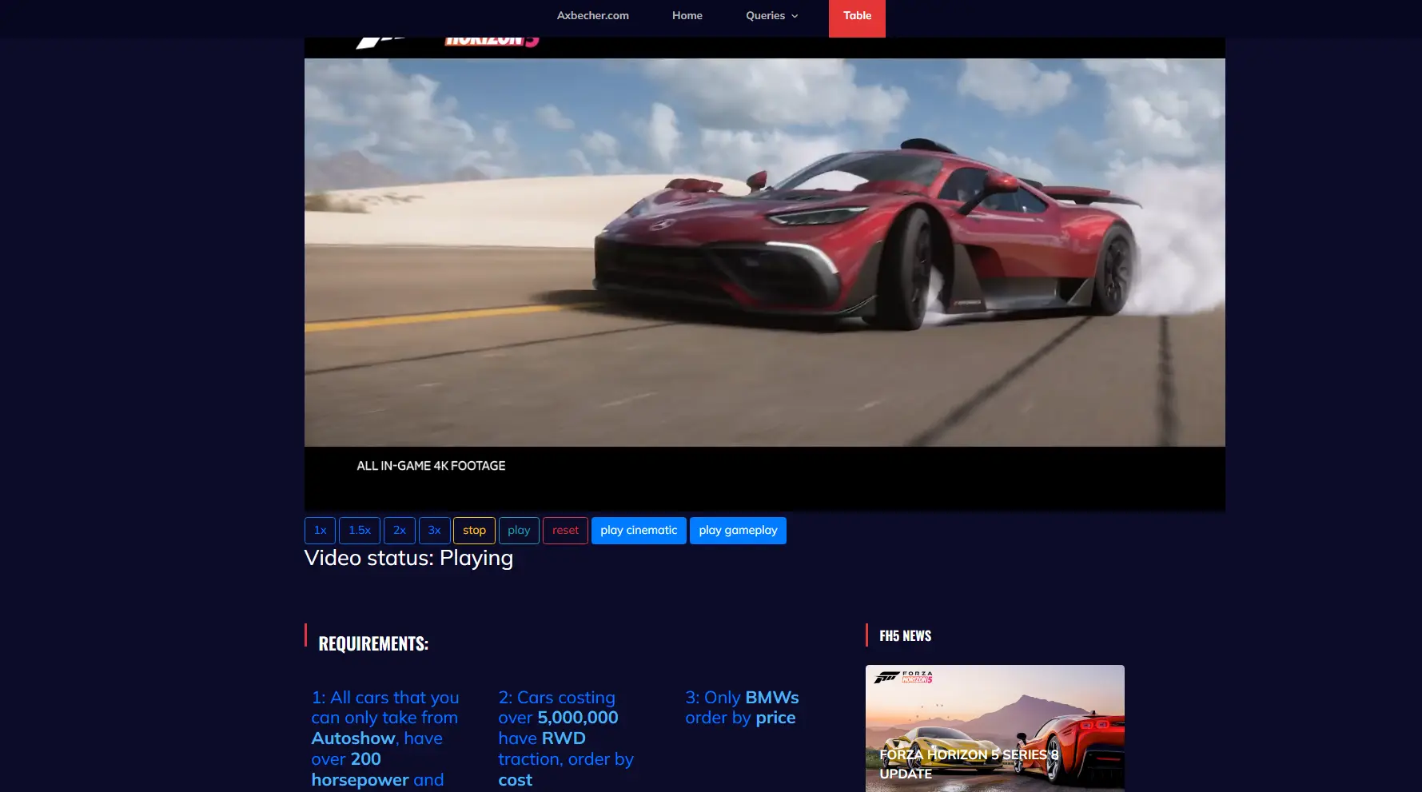Reset the video to the beginning
This screenshot has width=1422, height=792.
point(565,530)
